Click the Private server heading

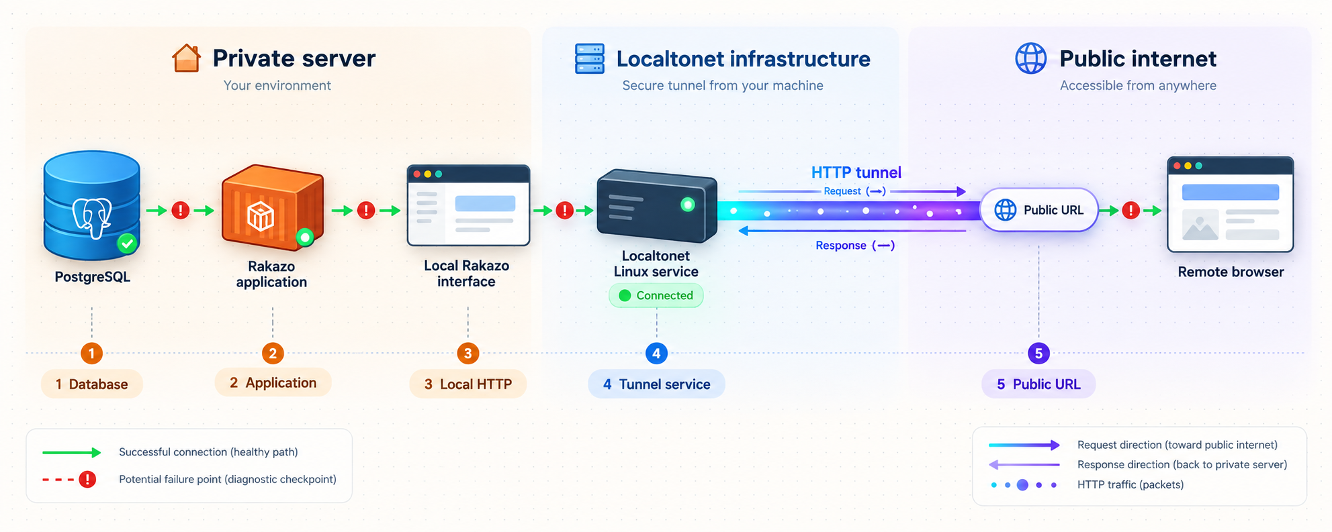(x=294, y=58)
